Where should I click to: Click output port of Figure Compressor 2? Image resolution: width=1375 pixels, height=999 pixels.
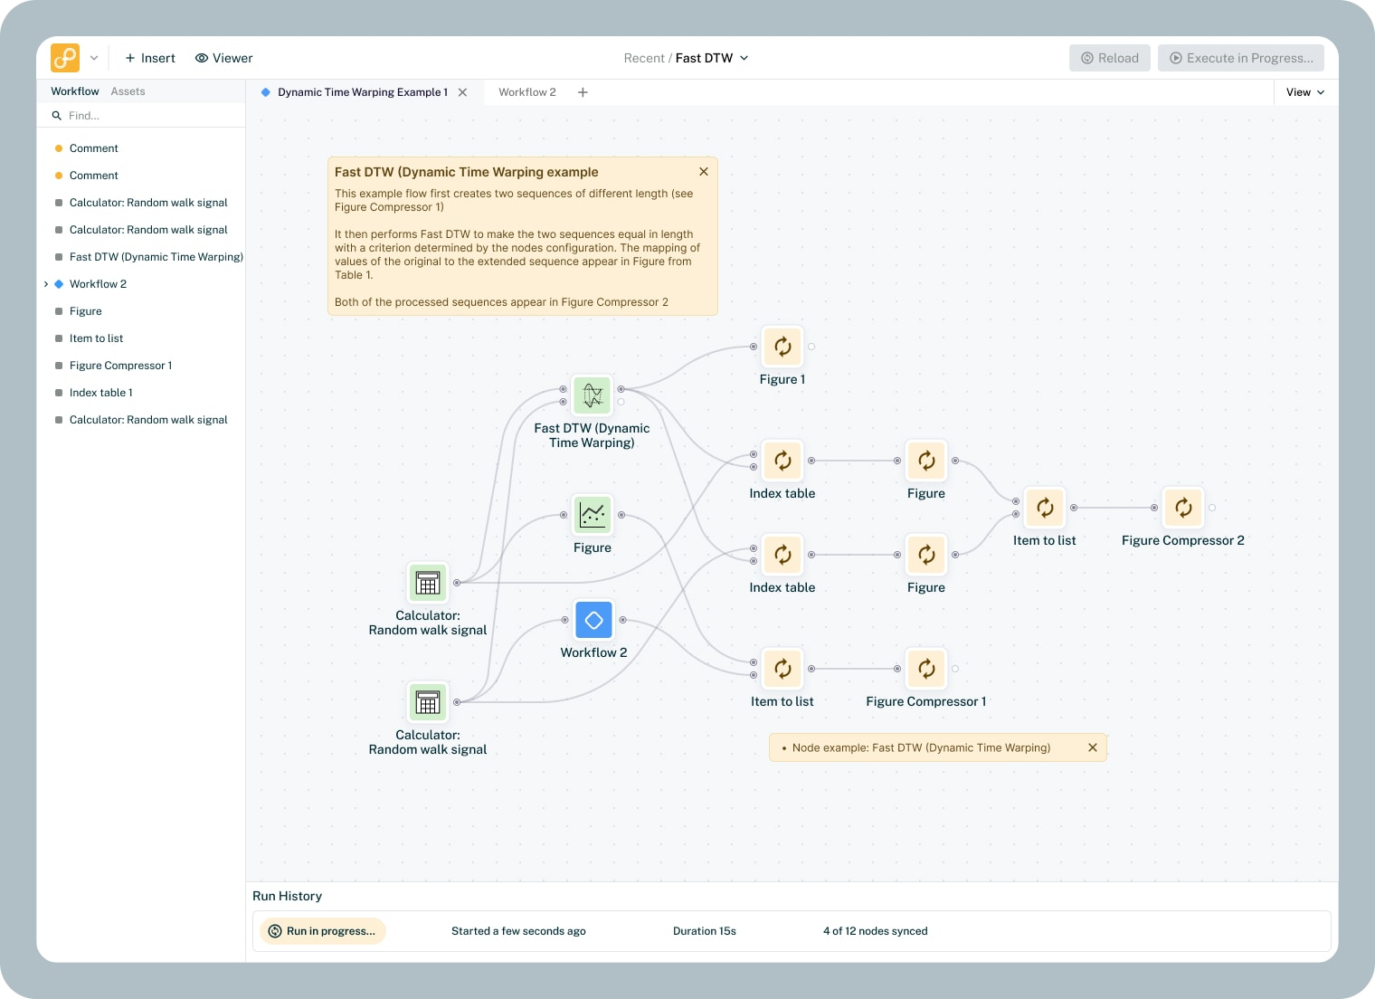pos(1212,508)
